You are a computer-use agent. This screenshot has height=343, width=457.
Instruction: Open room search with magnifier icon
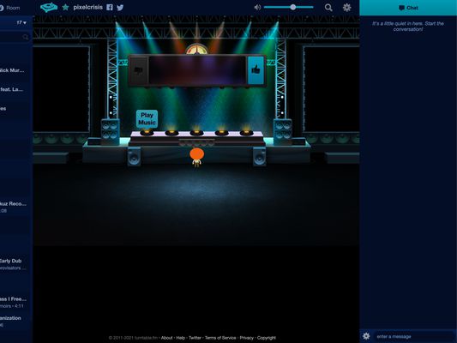[328, 8]
